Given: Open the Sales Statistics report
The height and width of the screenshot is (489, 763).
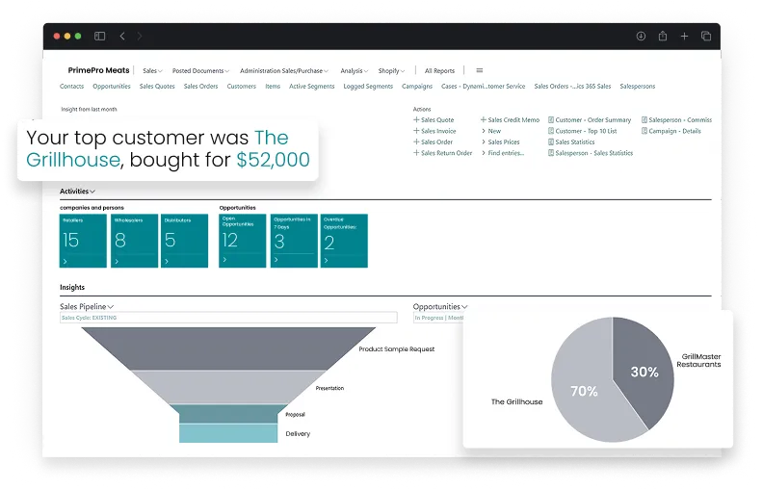Looking at the screenshot, I should pos(571,142).
